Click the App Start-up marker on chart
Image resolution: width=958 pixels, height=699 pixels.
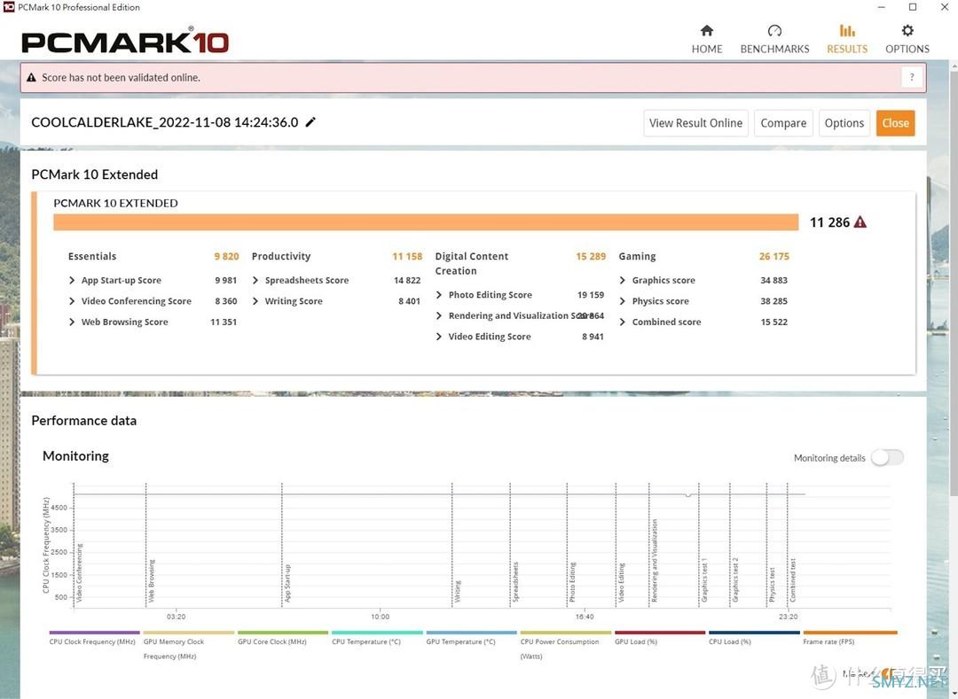[287, 583]
